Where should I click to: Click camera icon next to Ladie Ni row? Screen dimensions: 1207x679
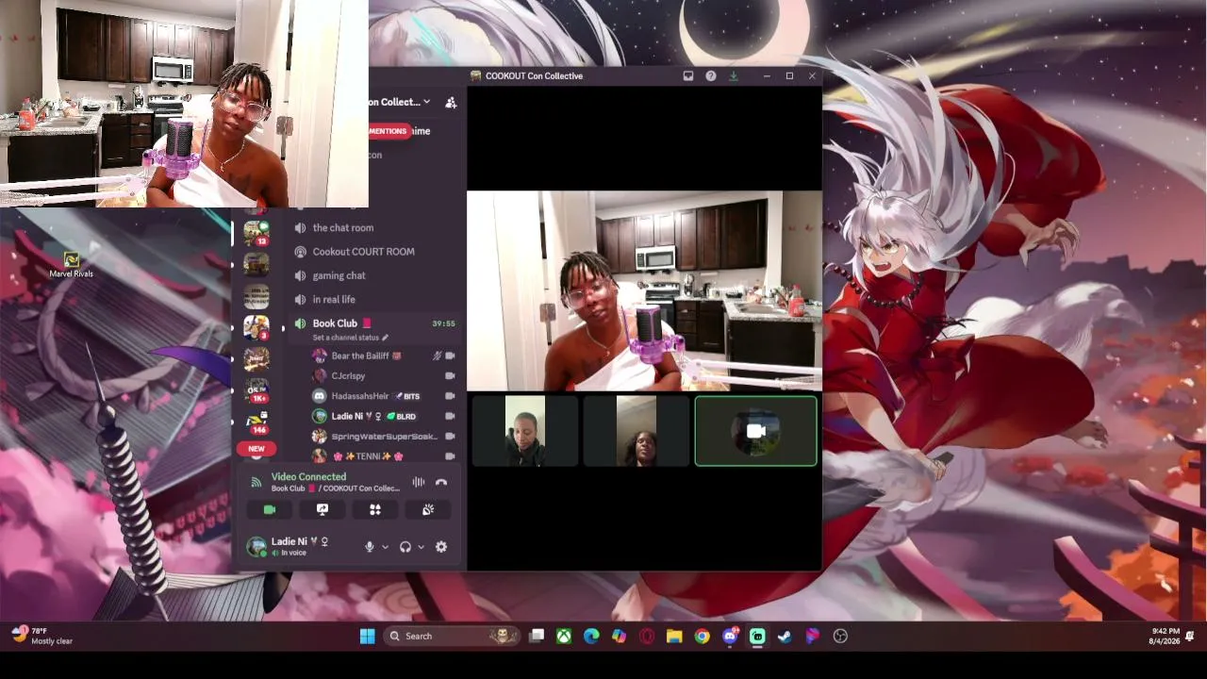point(450,416)
